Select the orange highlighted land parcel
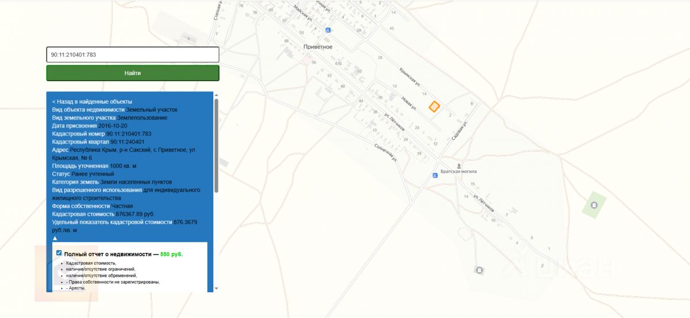The image size is (690, 318). (x=435, y=106)
